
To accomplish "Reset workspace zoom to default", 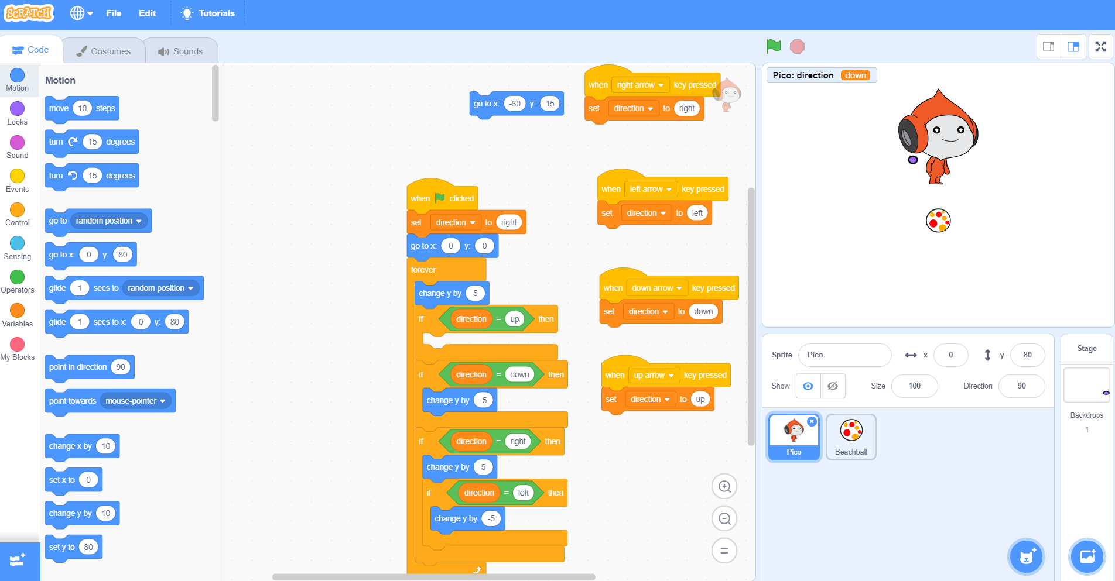I will click(724, 551).
